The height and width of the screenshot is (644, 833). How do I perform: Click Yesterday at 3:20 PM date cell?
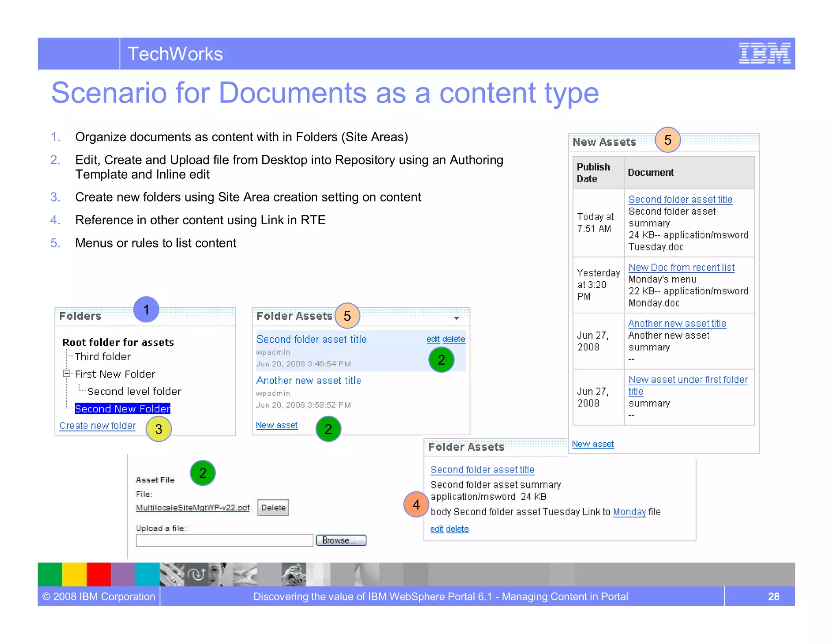(599, 285)
